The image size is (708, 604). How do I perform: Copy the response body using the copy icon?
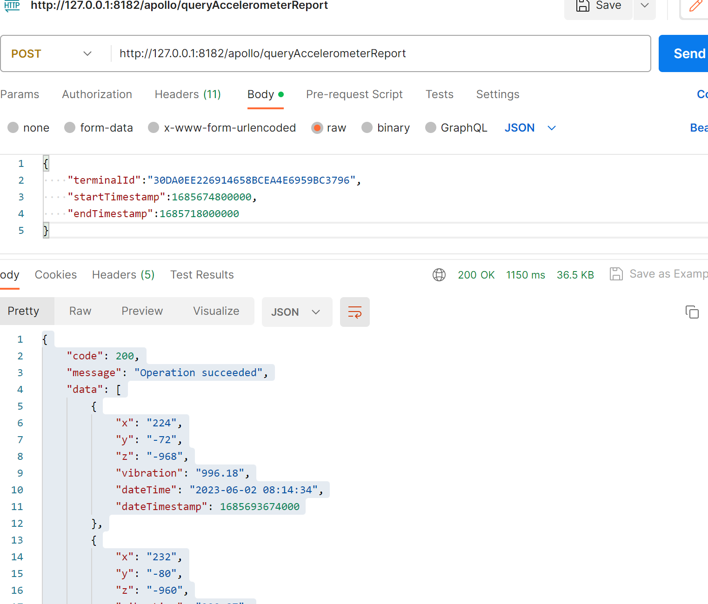(x=692, y=312)
